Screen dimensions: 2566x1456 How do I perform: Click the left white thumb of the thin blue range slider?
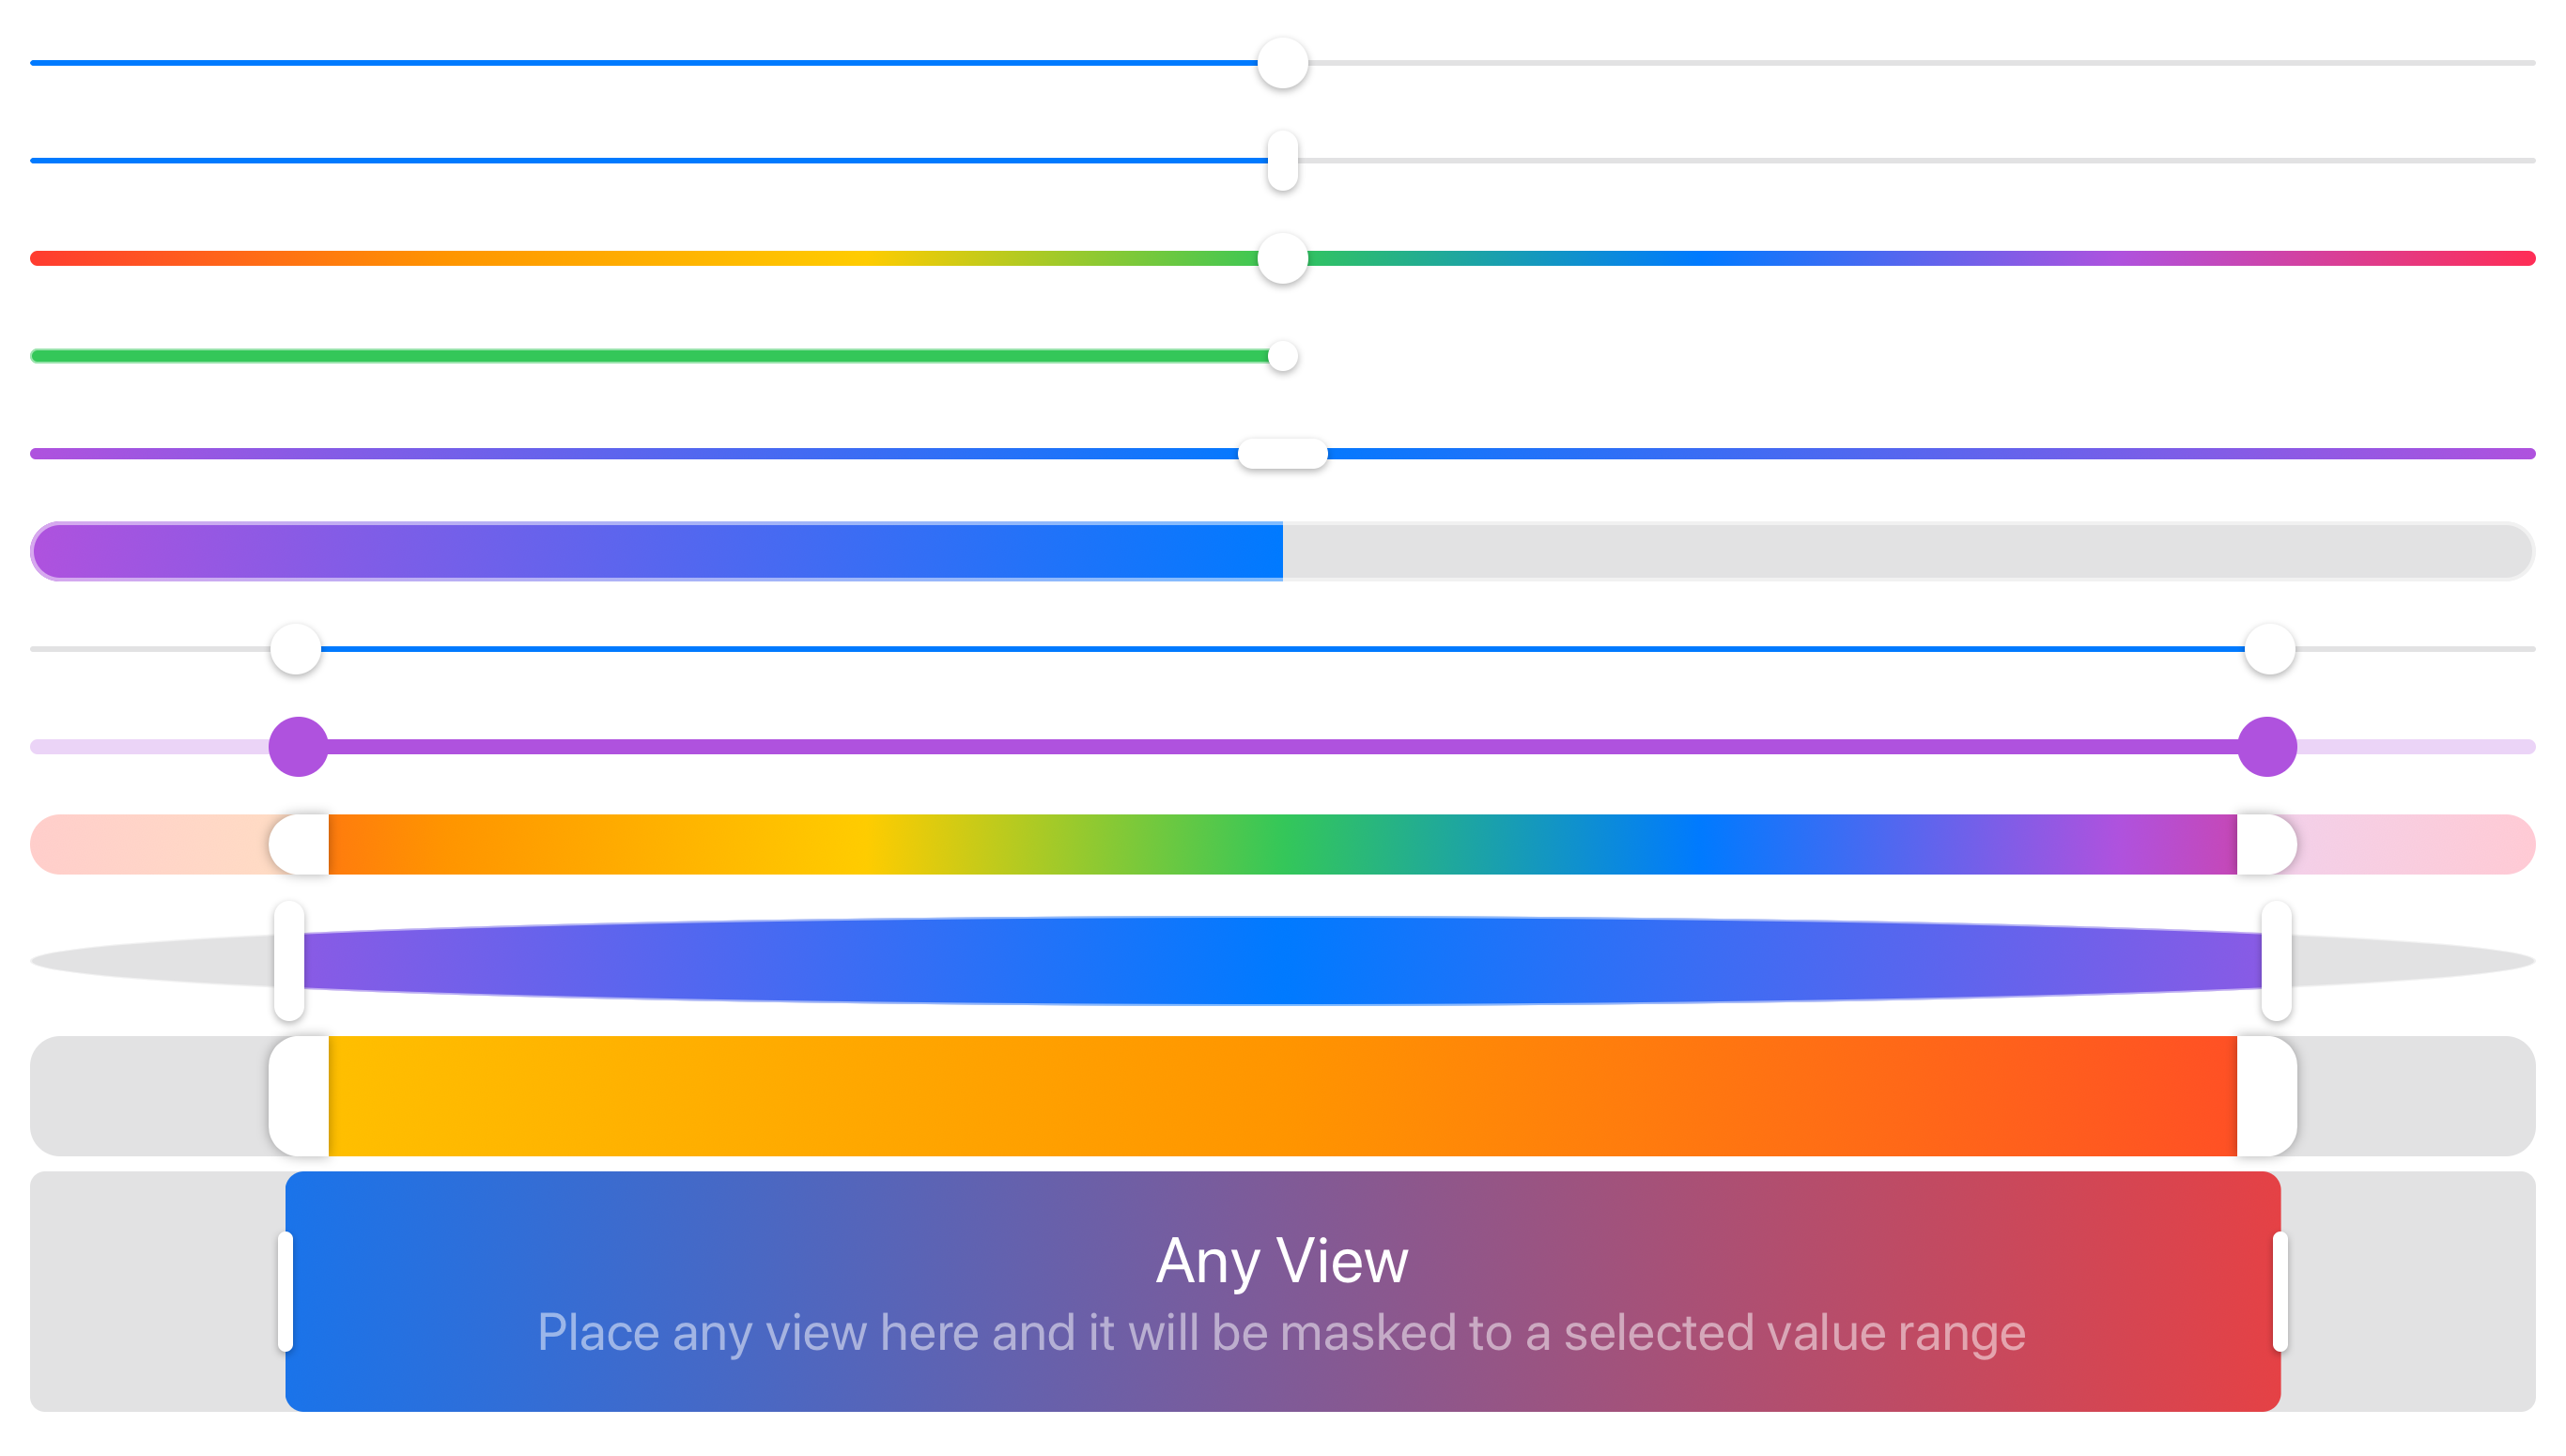pos(296,649)
